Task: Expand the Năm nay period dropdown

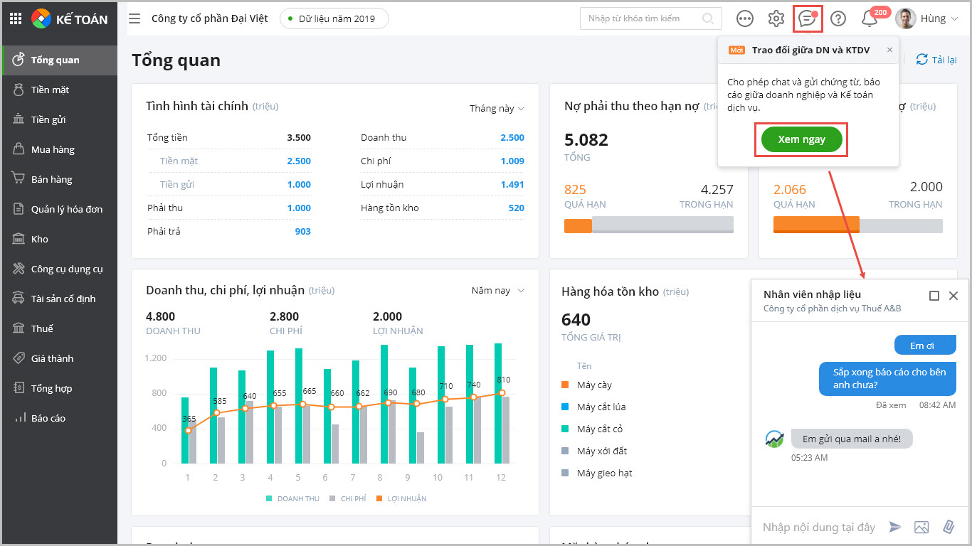Action: (497, 291)
